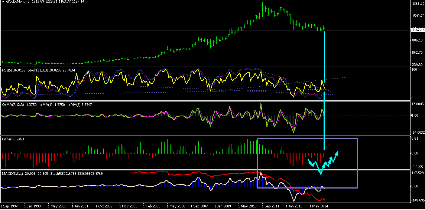This screenshot has width=425, height=210.
Task: Click the ->MA(3) 3.8347 label
Action: [79, 104]
